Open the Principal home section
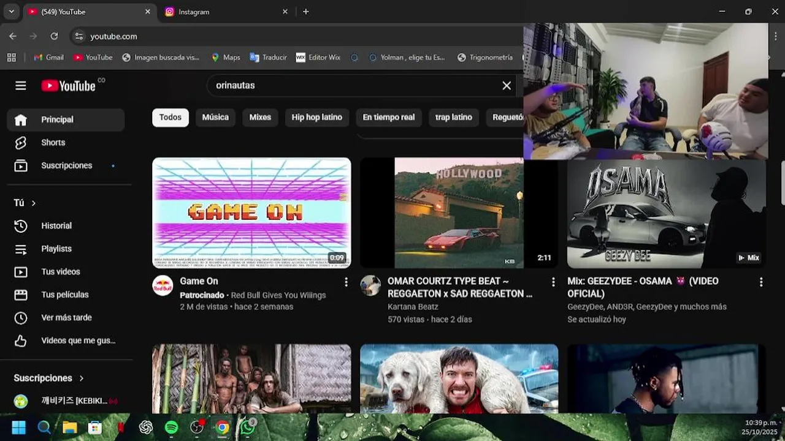Viewport: 785px width, 441px height. coord(66,119)
